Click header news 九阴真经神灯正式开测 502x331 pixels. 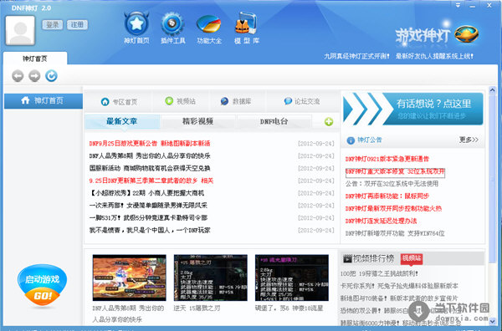(x=356, y=56)
